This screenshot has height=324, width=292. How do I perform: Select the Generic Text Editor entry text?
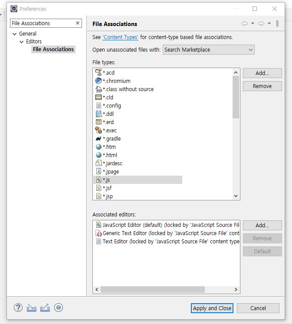point(171,233)
